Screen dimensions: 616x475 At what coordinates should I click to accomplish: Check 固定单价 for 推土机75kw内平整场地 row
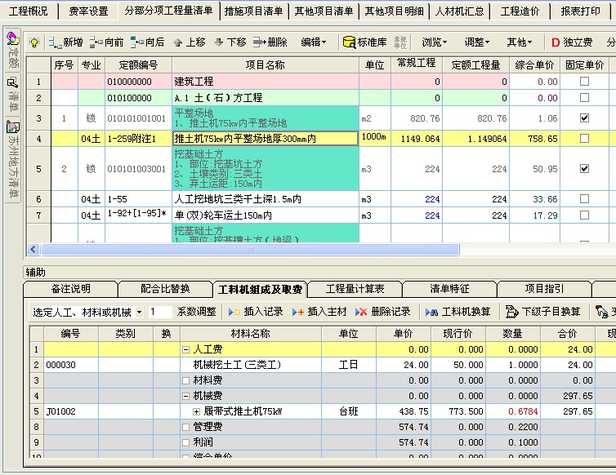pyautogui.click(x=584, y=138)
